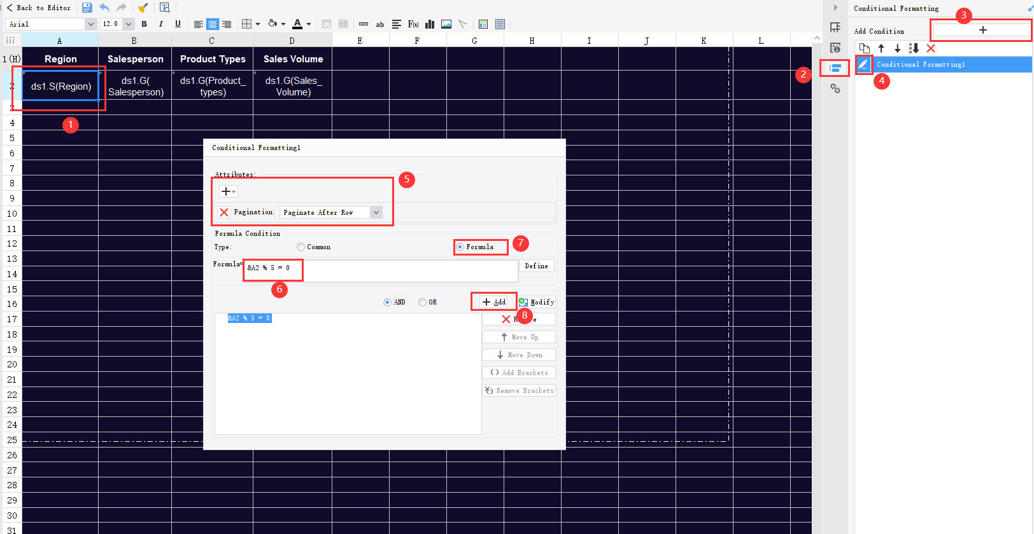Move the selected condition up in the side panel
This screenshot has width=1034, height=534.
881,48
